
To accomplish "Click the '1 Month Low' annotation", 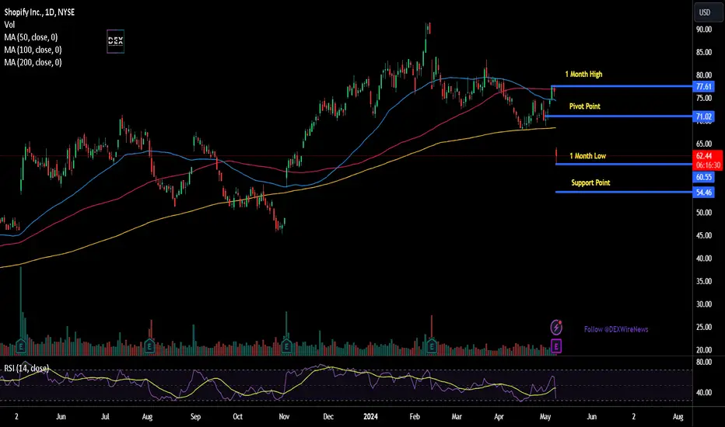I will tap(587, 156).
